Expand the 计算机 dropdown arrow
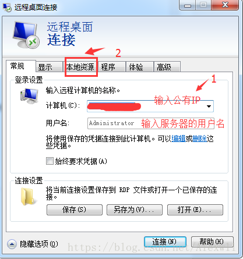 click(209, 106)
